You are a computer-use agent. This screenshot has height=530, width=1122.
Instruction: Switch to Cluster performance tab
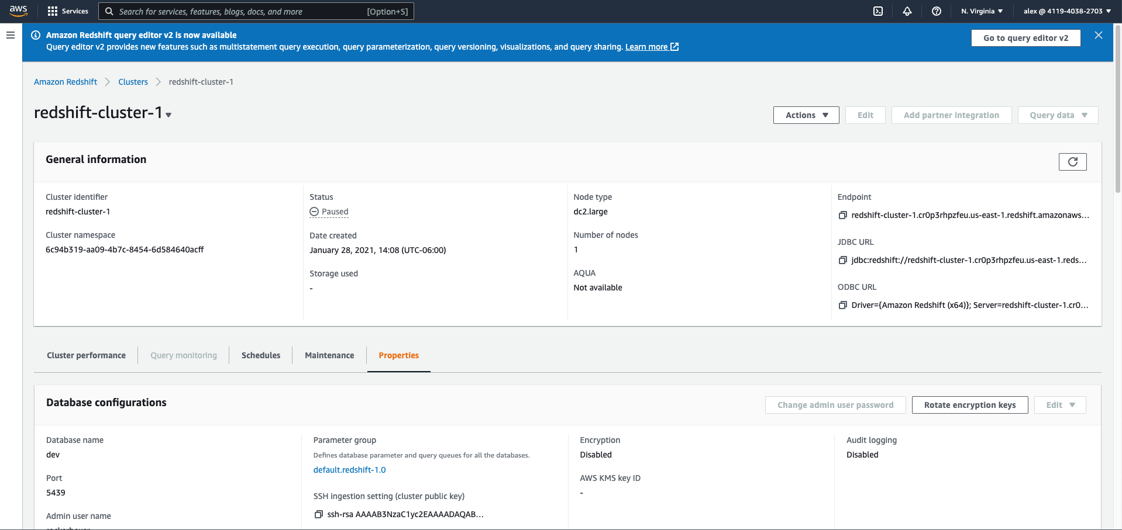point(87,355)
